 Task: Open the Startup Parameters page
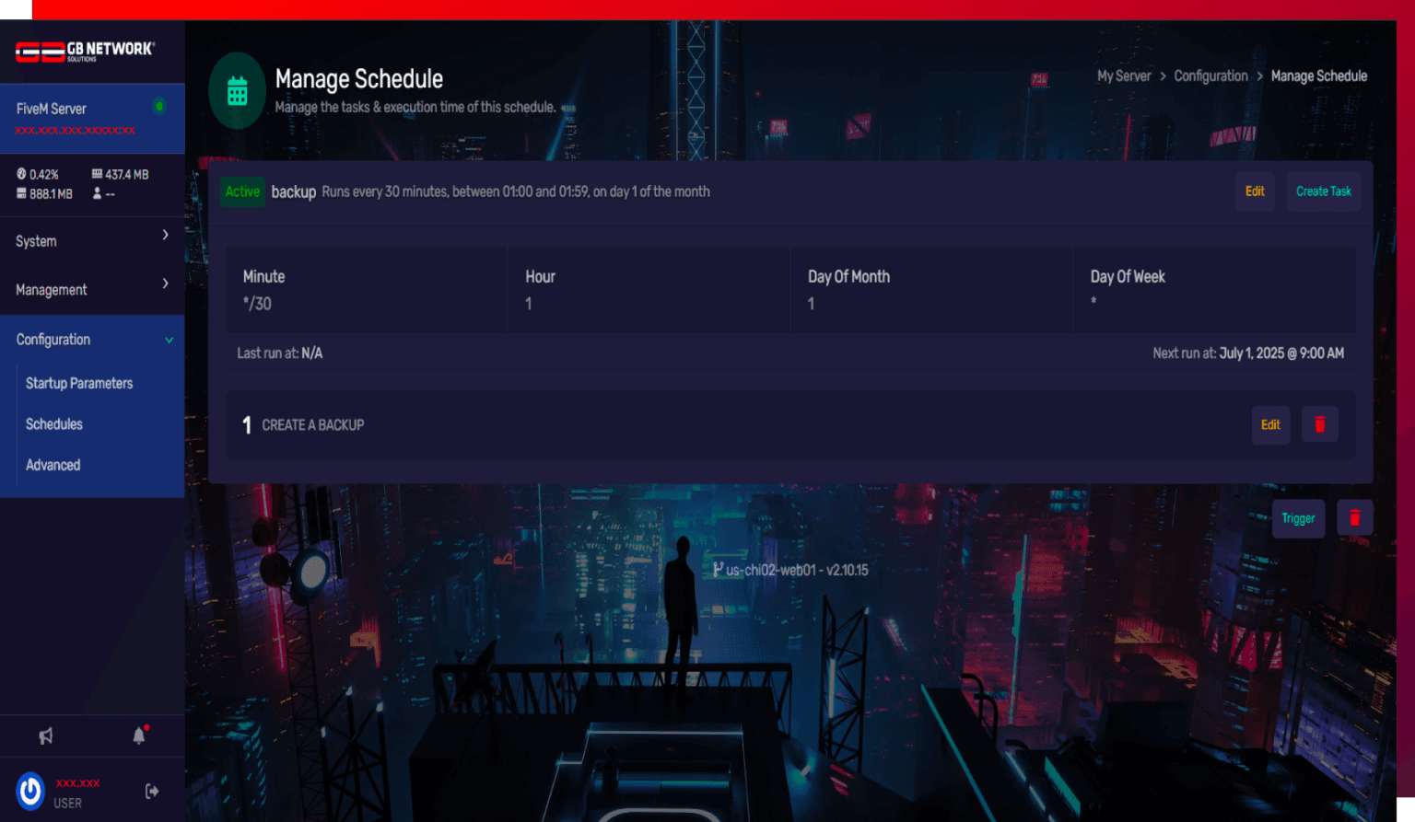click(79, 383)
